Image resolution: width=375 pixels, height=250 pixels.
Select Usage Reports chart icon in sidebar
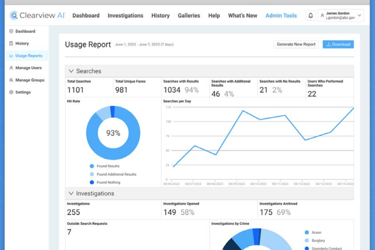click(11, 56)
